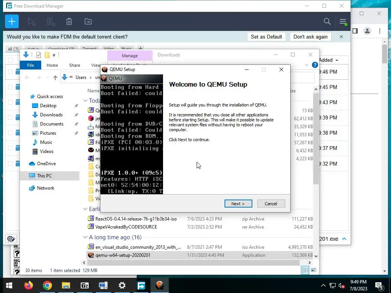Expand the browser download shelf caret
Image resolution: width=391 pixels, height=293 pixels.
(344, 239)
